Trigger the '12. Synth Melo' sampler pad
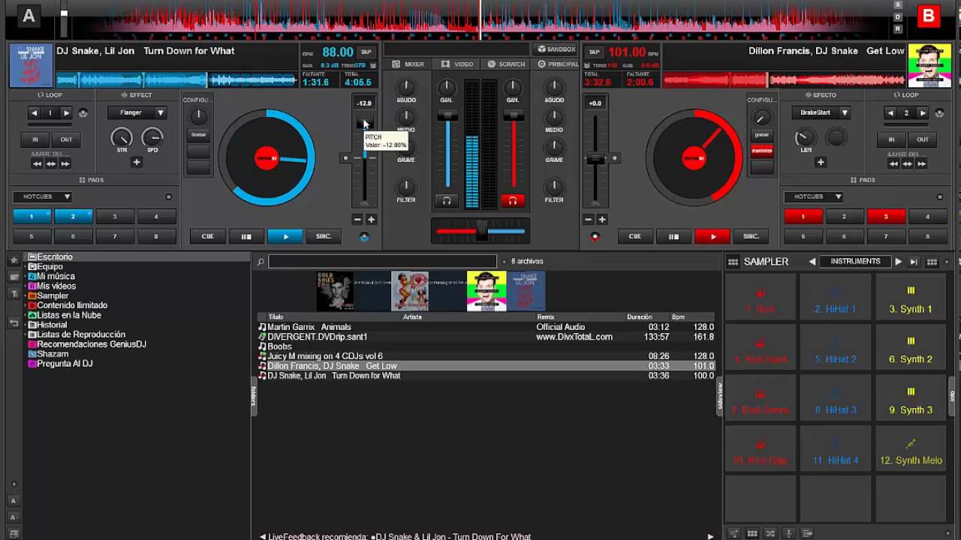Viewport: 961px width, 540px height. (911, 449)
